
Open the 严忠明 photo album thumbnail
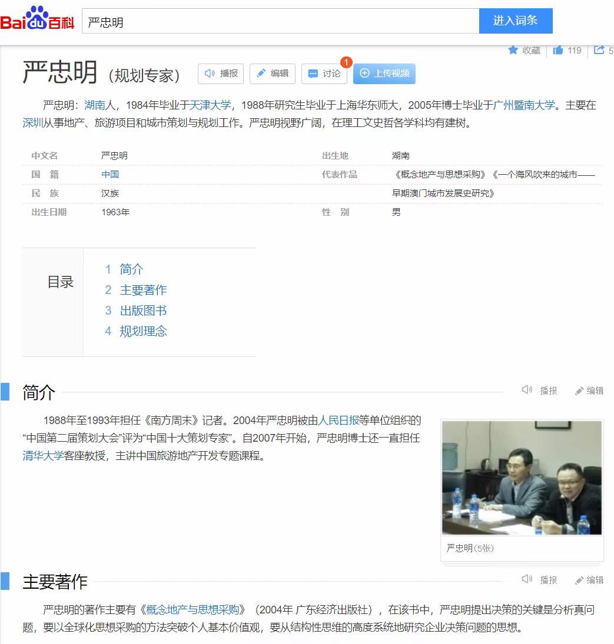click(522, 478)
